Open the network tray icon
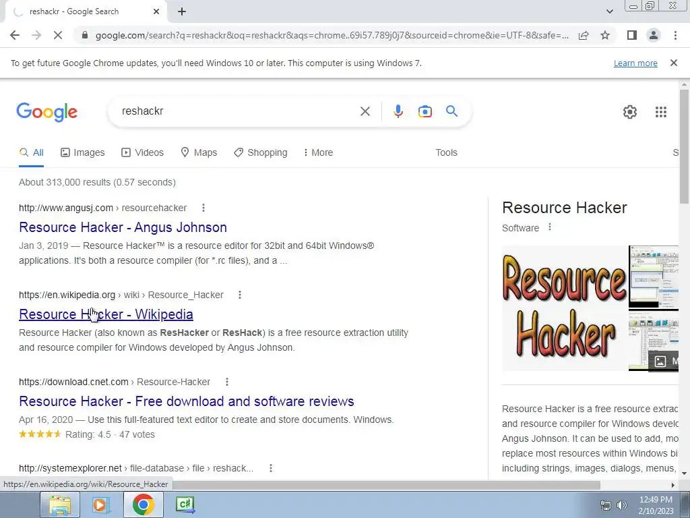This screenshot has width=690, height=518. pyautogui.click(x=606, y=505)
